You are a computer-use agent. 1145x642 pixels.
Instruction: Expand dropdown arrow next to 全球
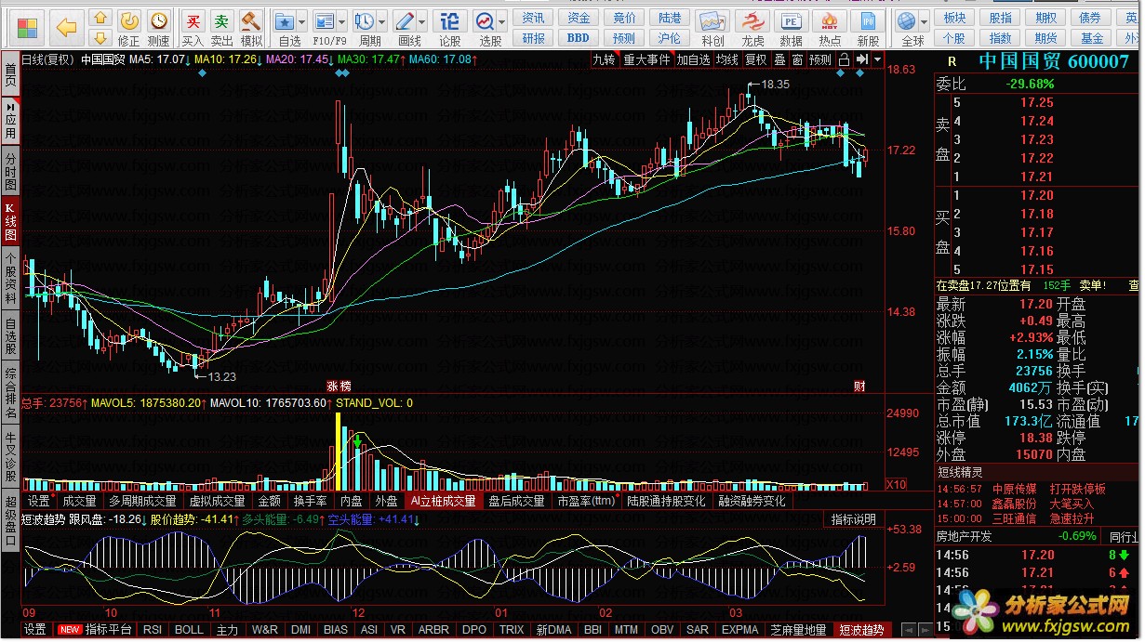pyautogui.click(x=924, y=20)
